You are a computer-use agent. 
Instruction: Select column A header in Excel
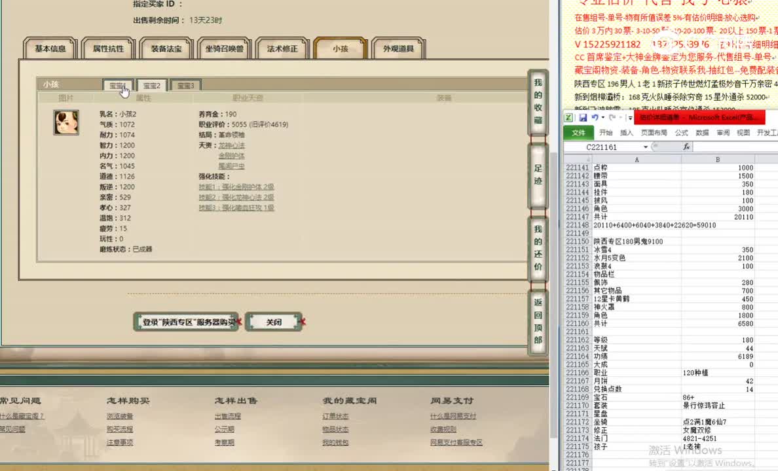637,160
